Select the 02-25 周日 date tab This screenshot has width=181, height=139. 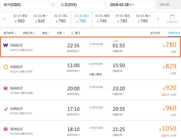click(x=20, y=19)
